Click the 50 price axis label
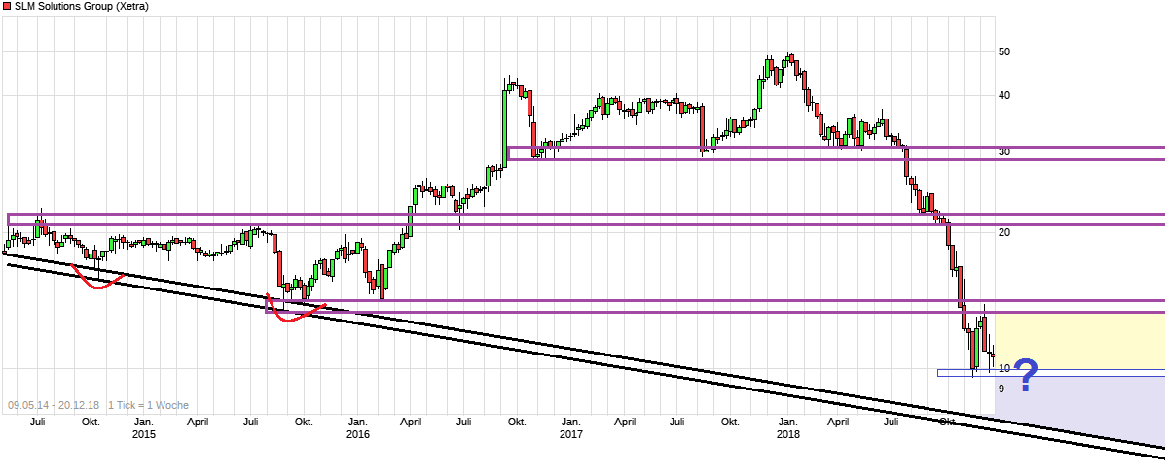 point(1003,51)
